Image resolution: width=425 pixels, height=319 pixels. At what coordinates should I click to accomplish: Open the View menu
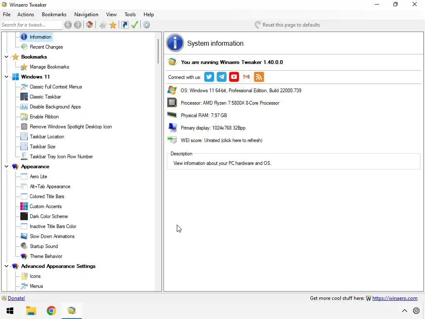pyautogui.click(x=111, y=15)
